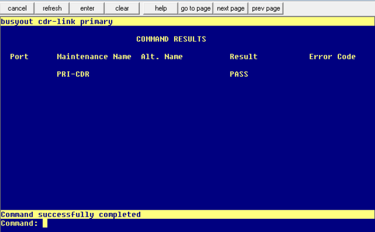Go to next page button
Screen dimensions: 375x232
coord(231,8)
